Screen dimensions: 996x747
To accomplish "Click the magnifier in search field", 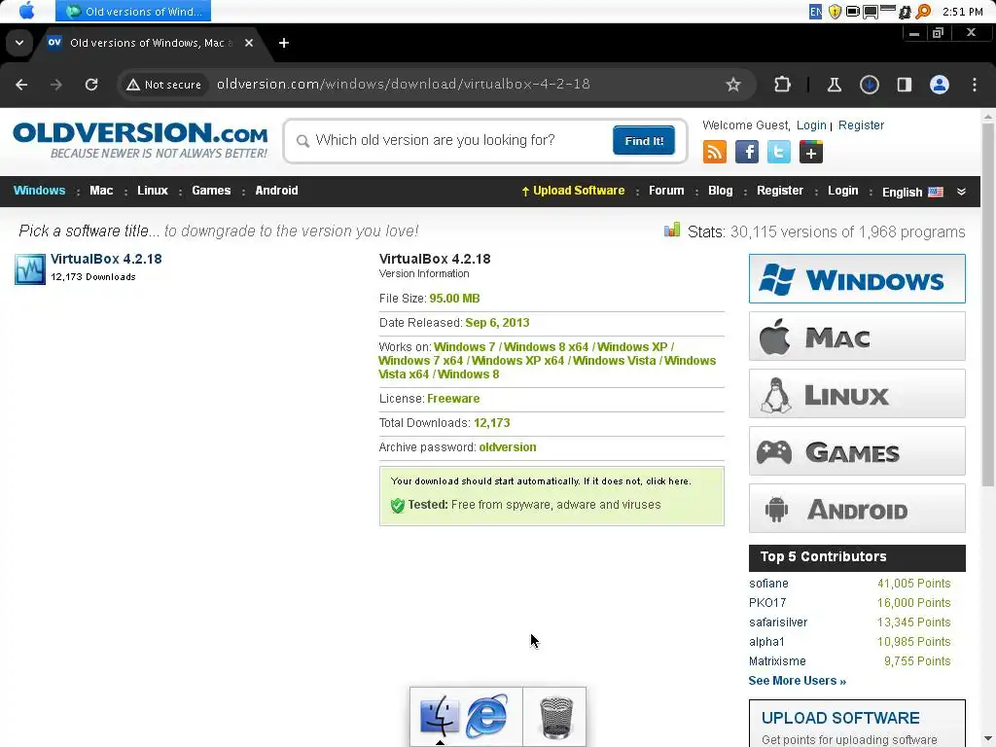I will point(303,141).
